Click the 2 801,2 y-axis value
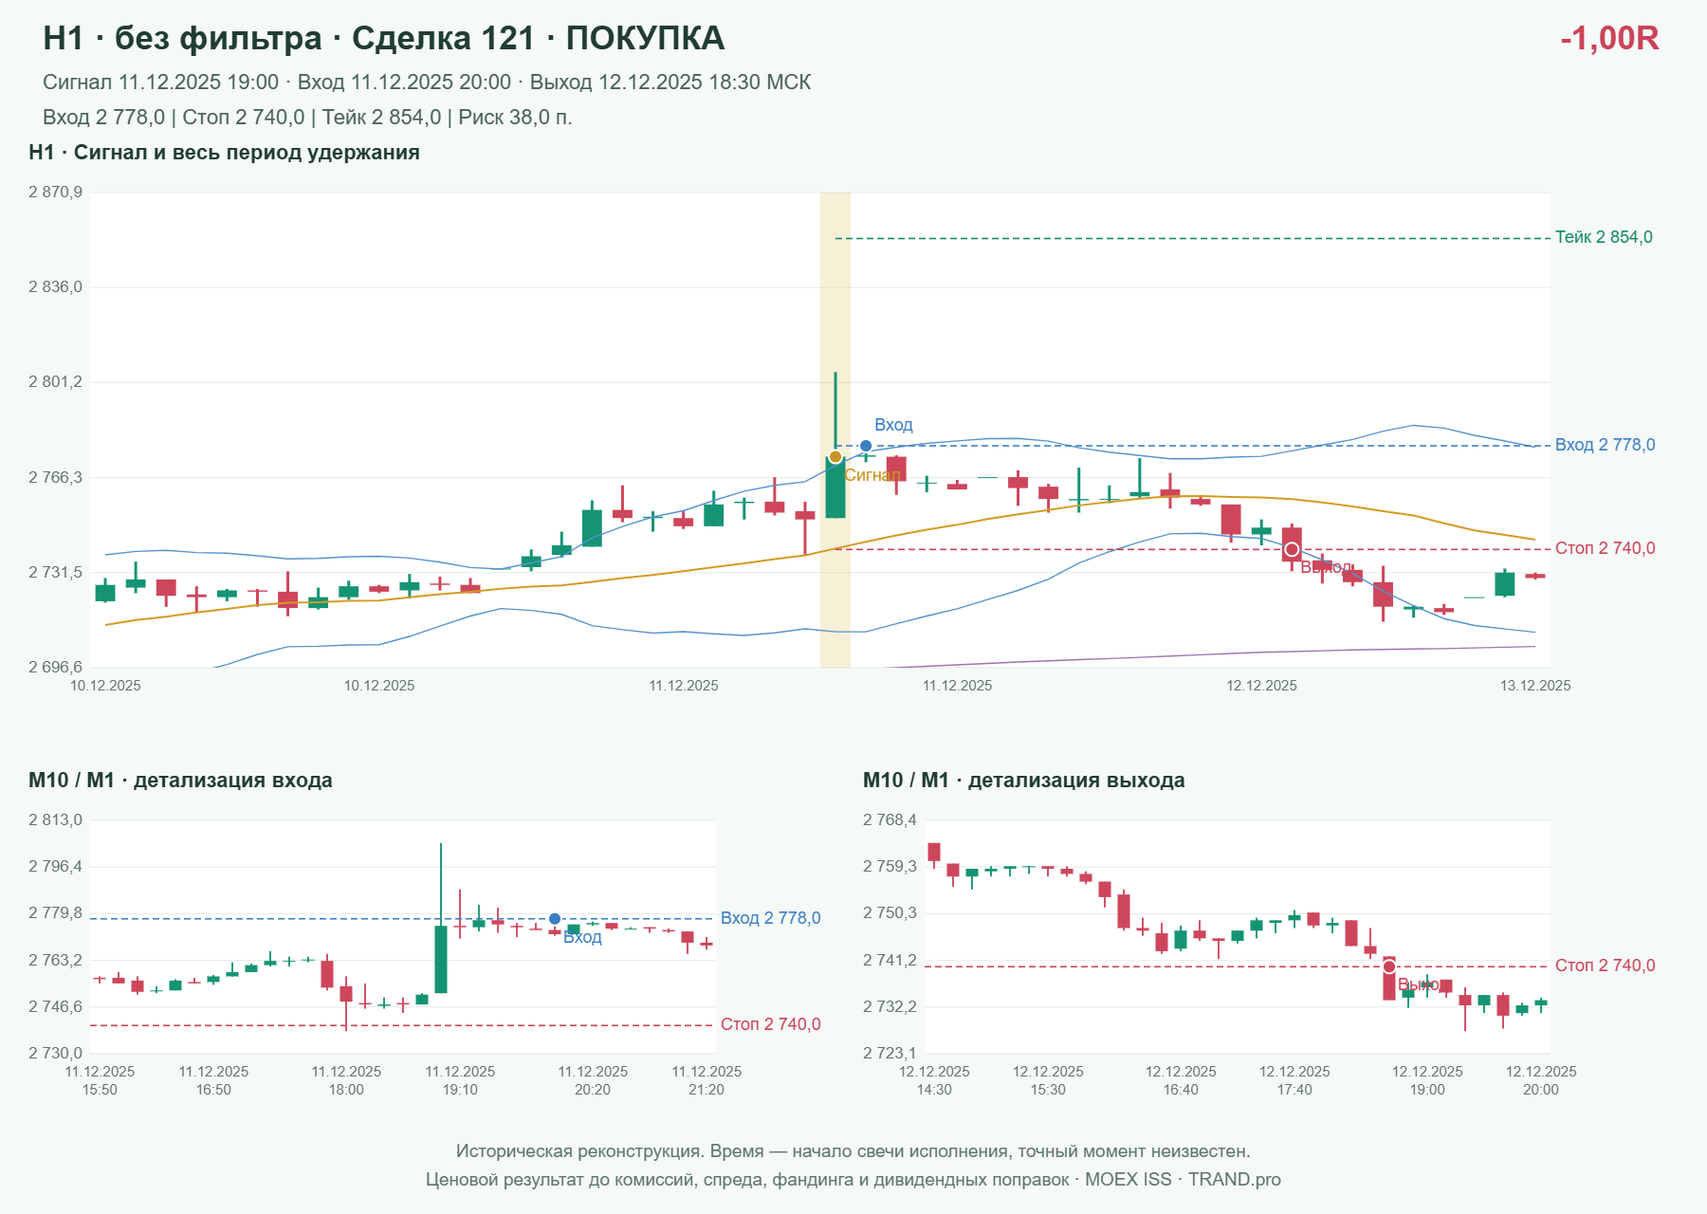1707x1214 pixels. pos(55,382)
